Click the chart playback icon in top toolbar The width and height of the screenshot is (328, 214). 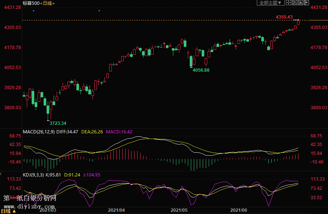[300, 3]
